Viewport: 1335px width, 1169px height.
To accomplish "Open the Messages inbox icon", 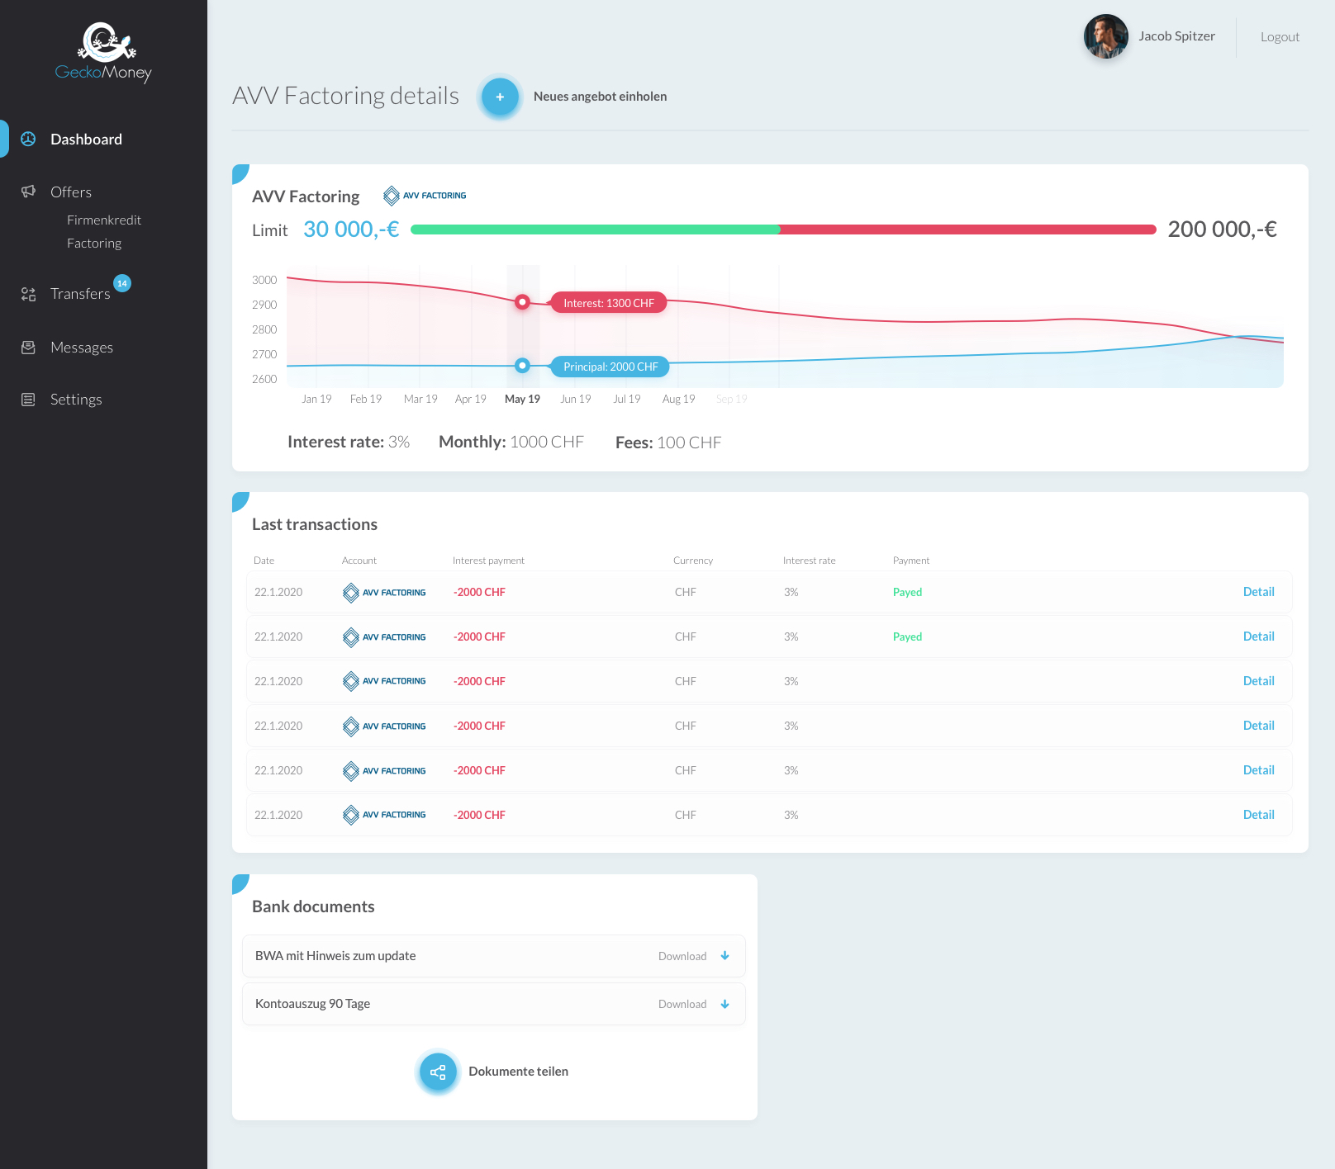I will (28, 348).
